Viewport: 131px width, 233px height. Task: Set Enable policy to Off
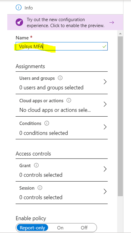[84, 228]
